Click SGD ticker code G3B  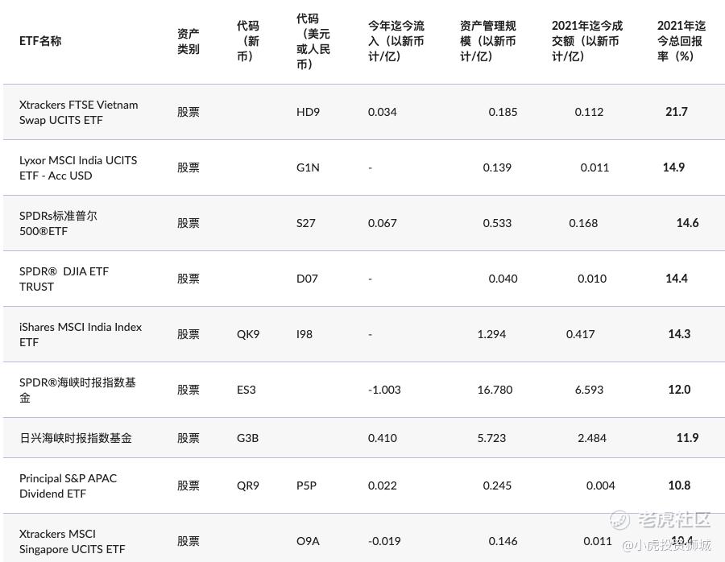pos(247,438)
